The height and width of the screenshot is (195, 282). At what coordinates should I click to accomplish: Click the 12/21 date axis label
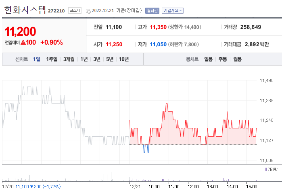[x=135, y=187]
